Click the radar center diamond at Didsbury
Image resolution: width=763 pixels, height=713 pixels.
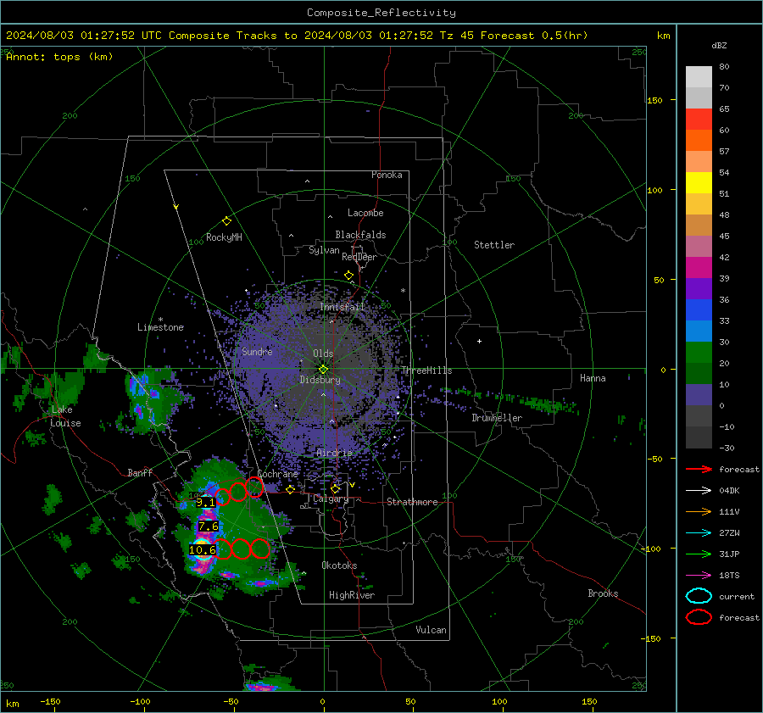click(323, 370)
